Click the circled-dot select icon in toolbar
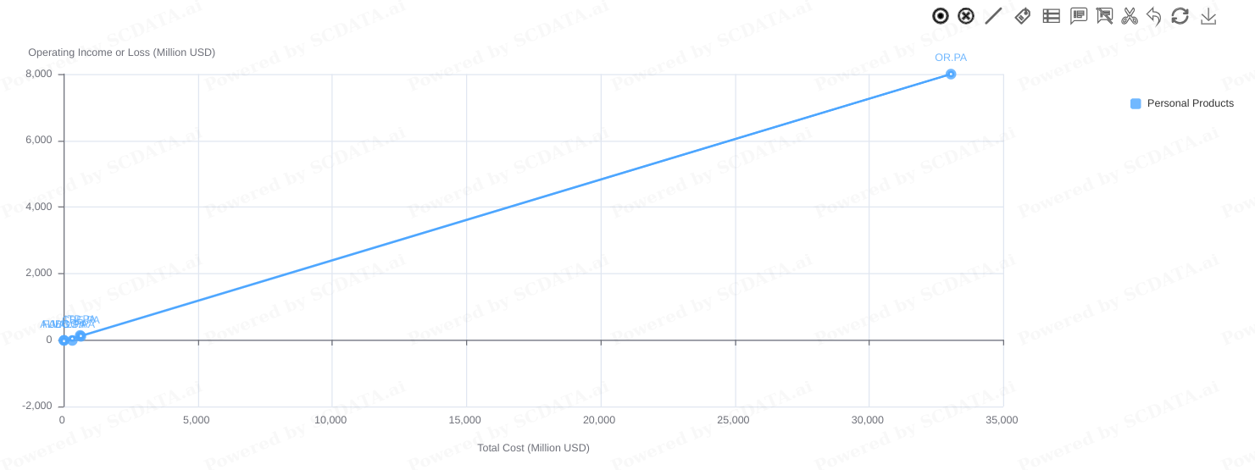The height and width of the screenshot is (470, 1255). pyautogui.click(x=940, y=16)
